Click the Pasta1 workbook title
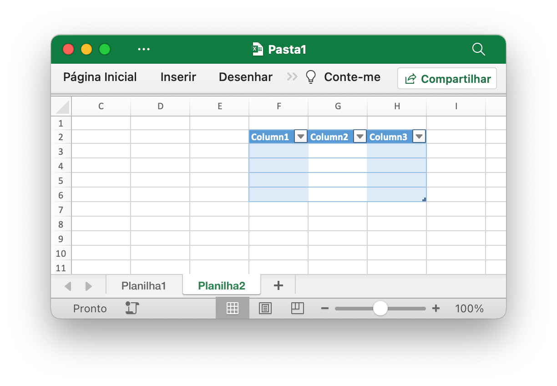 coord(287,49)
